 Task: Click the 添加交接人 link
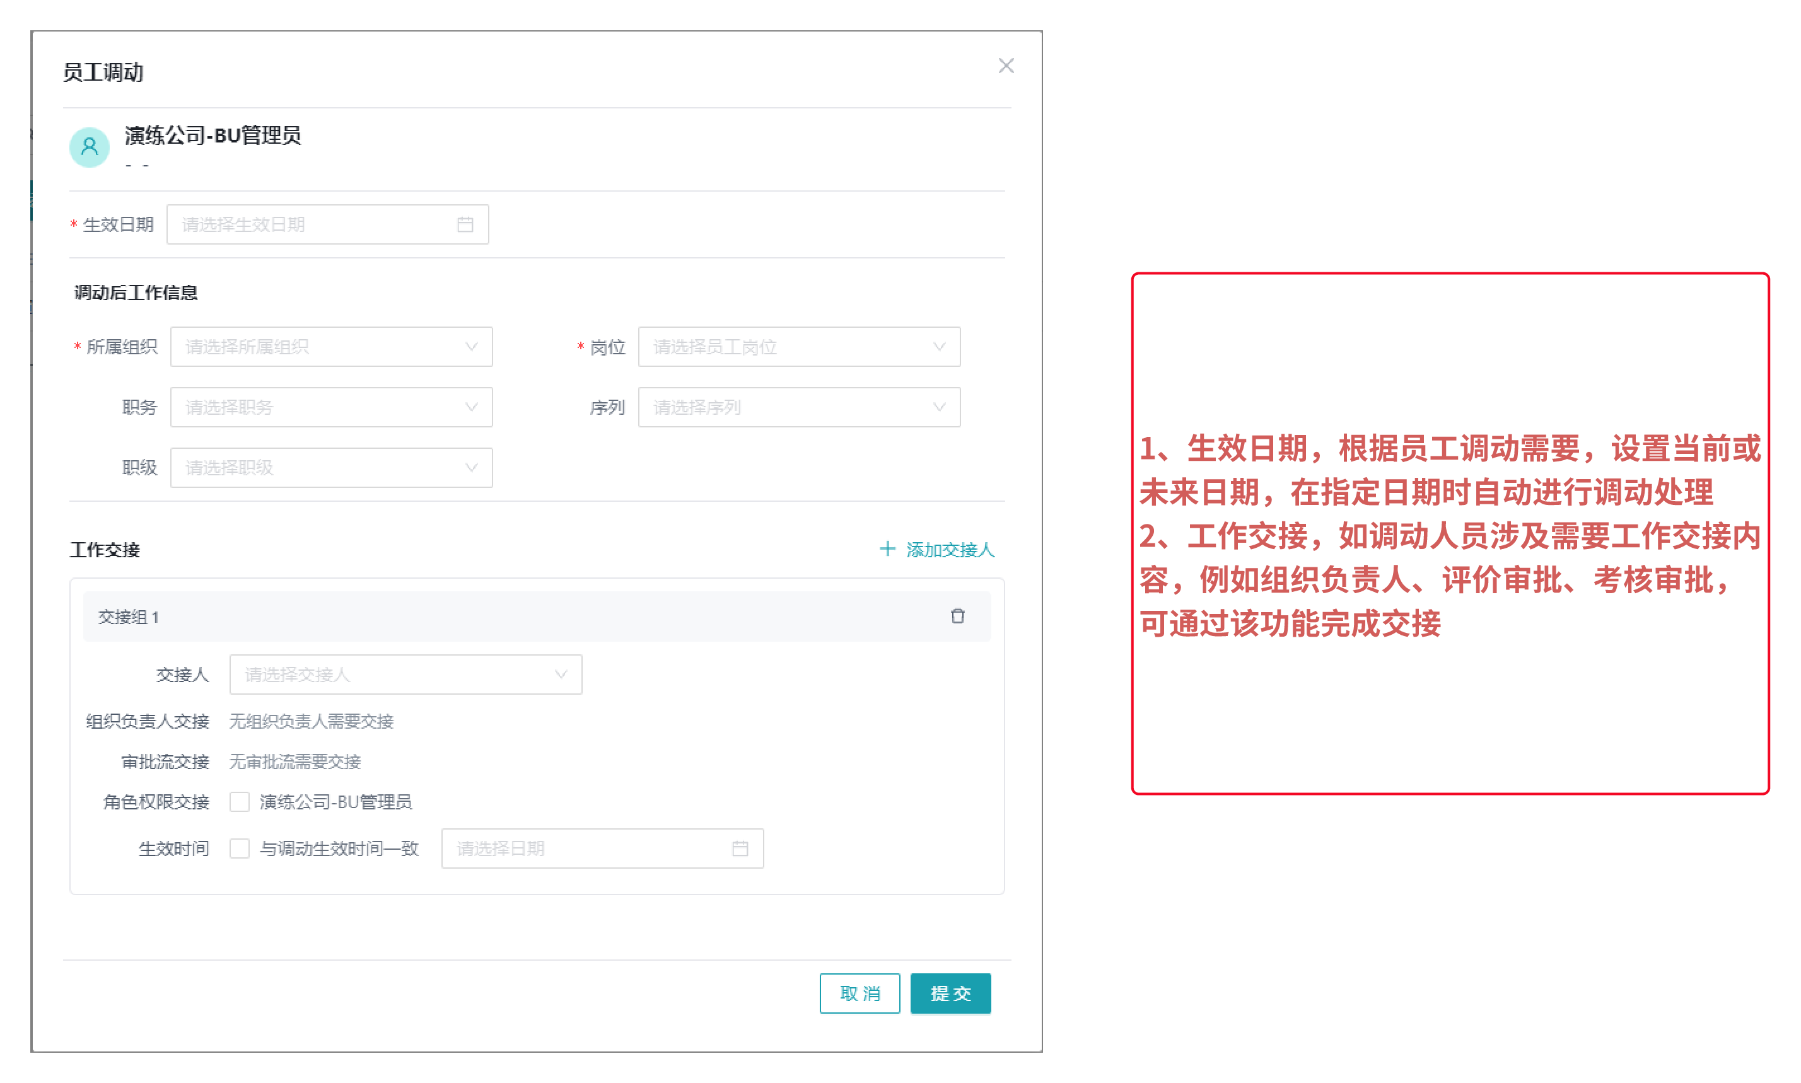tap(949, 550)
